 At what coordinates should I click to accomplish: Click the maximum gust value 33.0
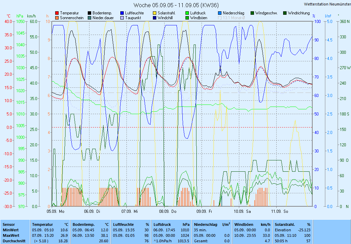266,235
